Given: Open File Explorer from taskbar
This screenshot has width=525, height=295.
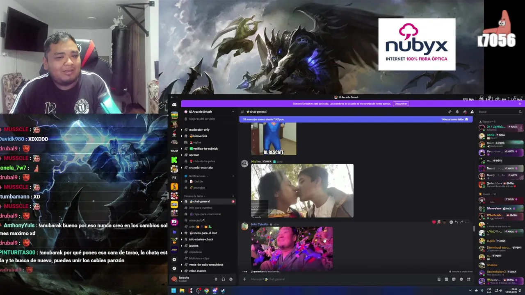Looking at the screenshot, I should pyautogui.click(x=182, y=290).
